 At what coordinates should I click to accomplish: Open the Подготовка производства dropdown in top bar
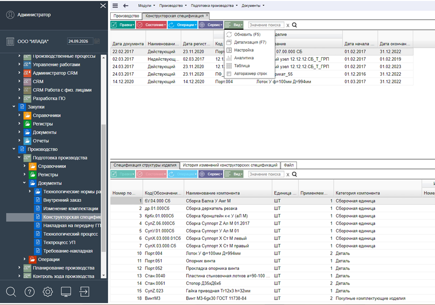(214, 5)
